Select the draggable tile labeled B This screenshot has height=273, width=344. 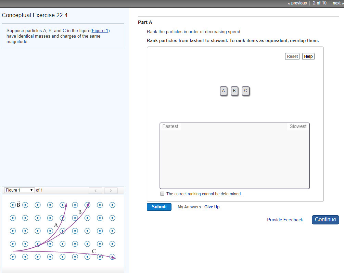coord(234,91)
